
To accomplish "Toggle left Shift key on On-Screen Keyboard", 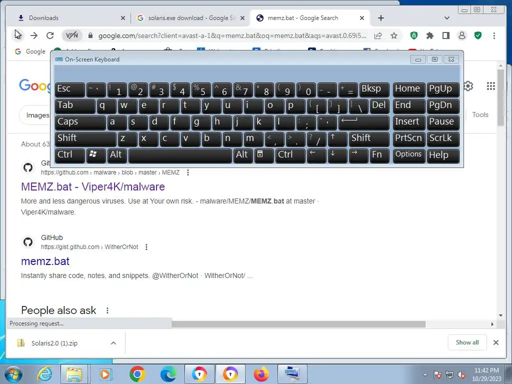I will pyautogui.click(x=85, y=139).
